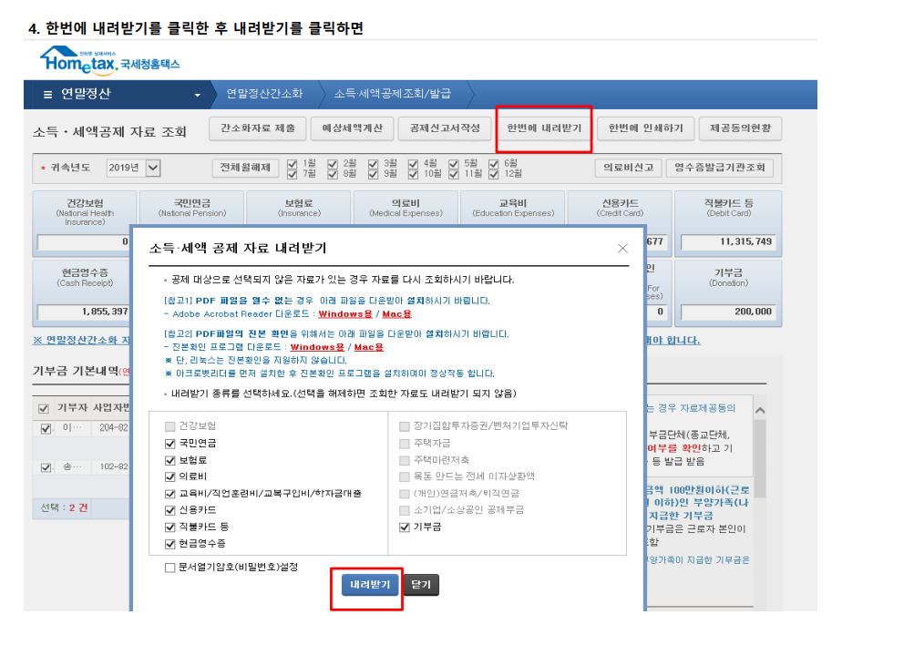904x645 pixels.
Task: Uncheck the 기부금 checkbox in dialog
Action: [x=406, y=527]
